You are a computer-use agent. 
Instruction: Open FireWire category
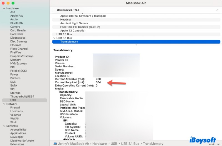(x=16, y=52)
